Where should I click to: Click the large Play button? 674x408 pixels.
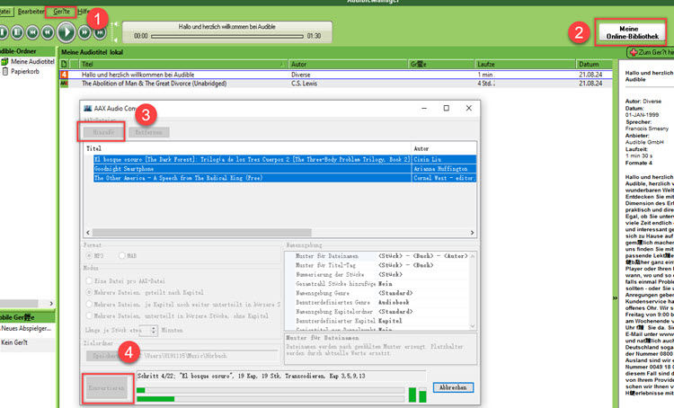click(67, 32)
